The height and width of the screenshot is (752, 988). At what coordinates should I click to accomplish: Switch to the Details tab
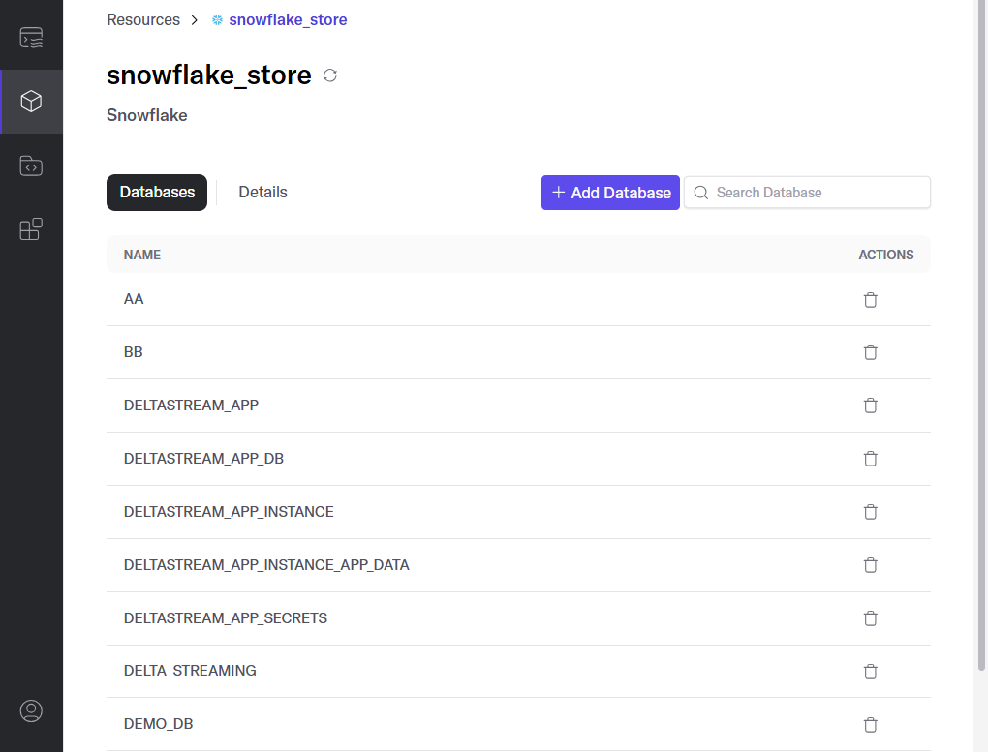(x=262, y=192)
